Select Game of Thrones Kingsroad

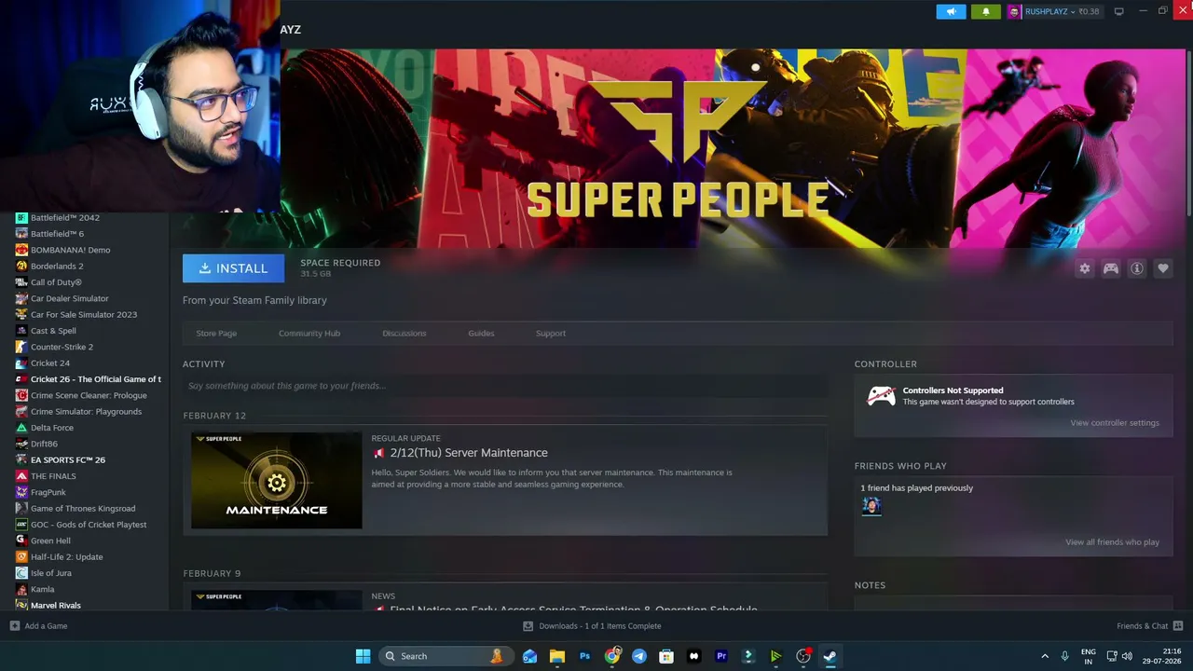tap(83, 509)
